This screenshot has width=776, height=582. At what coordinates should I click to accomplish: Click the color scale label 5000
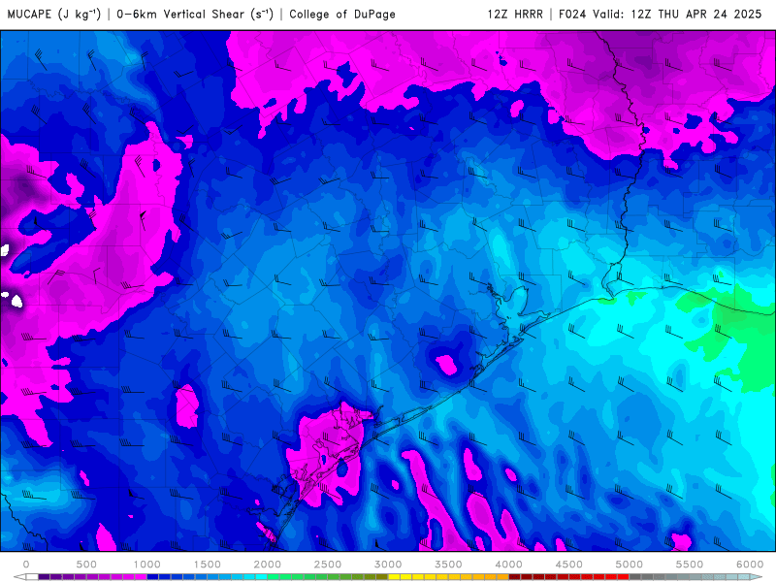pyautogui.click(x=629, y=565)
